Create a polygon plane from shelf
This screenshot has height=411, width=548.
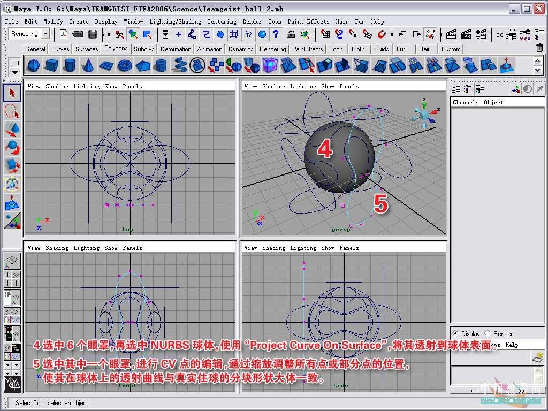[x=106, y=65]
